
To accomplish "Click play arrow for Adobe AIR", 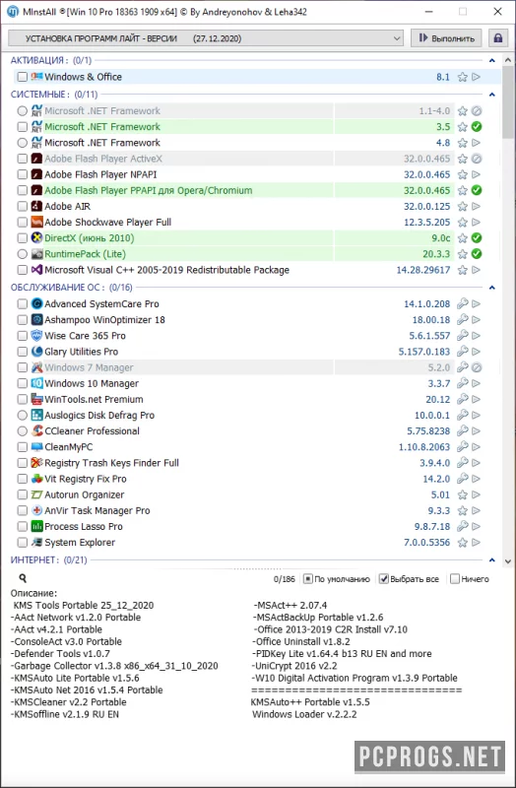I will click(477, 206).
